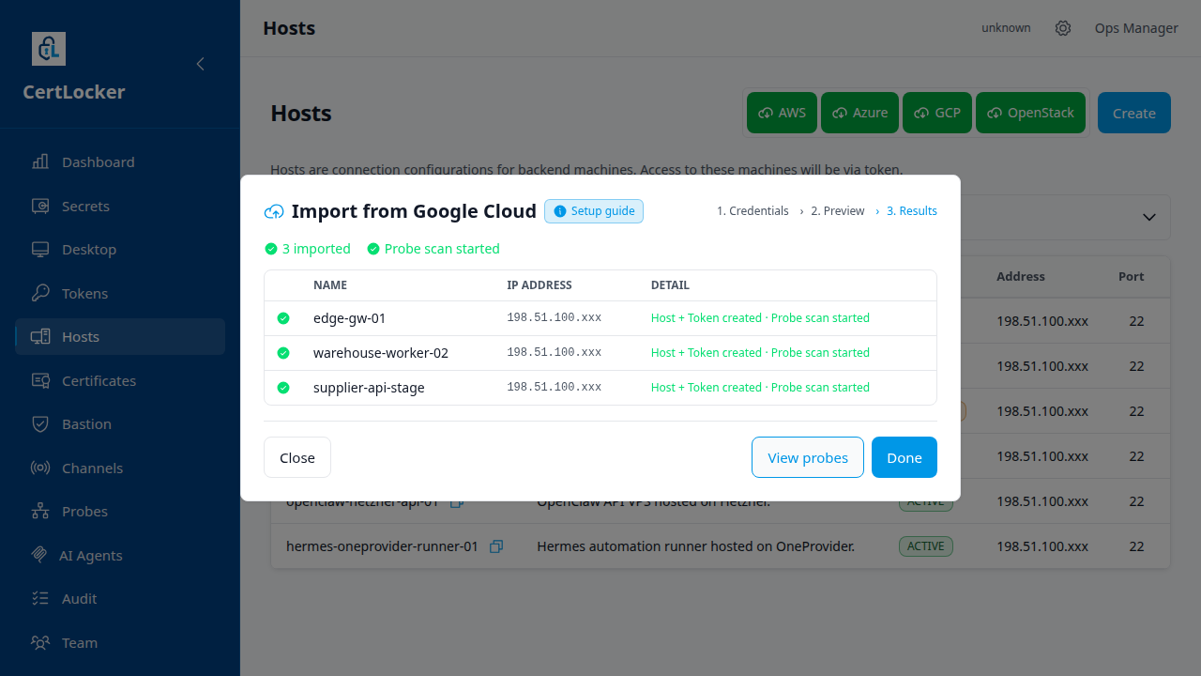Open the Desktop section

coord(120,249)
